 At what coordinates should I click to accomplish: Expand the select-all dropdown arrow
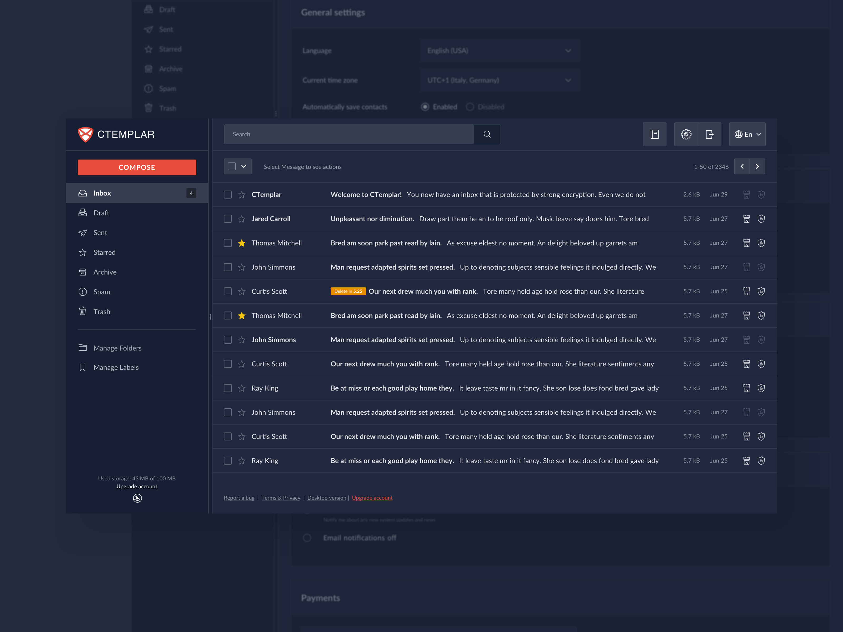(244, 166)
